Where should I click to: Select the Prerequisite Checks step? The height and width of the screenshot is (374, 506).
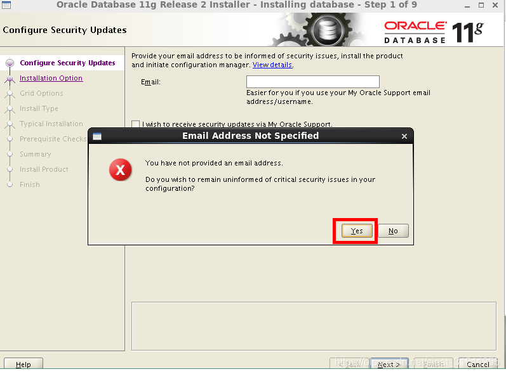pyautogui.click(x=53, y=139)
